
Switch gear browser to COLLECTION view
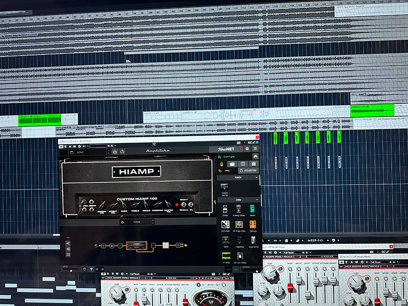[248, 170]
